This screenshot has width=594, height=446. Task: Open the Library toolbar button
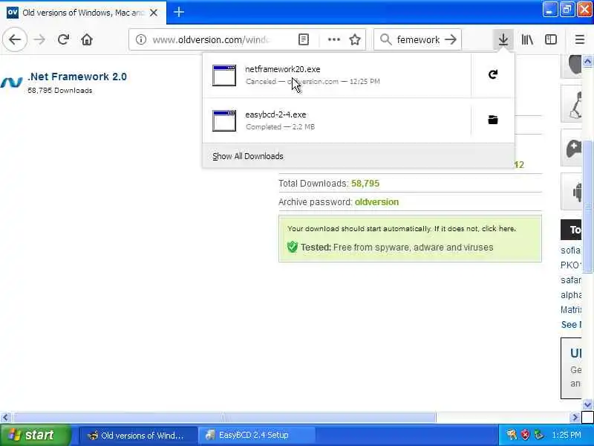coord(527,39)
